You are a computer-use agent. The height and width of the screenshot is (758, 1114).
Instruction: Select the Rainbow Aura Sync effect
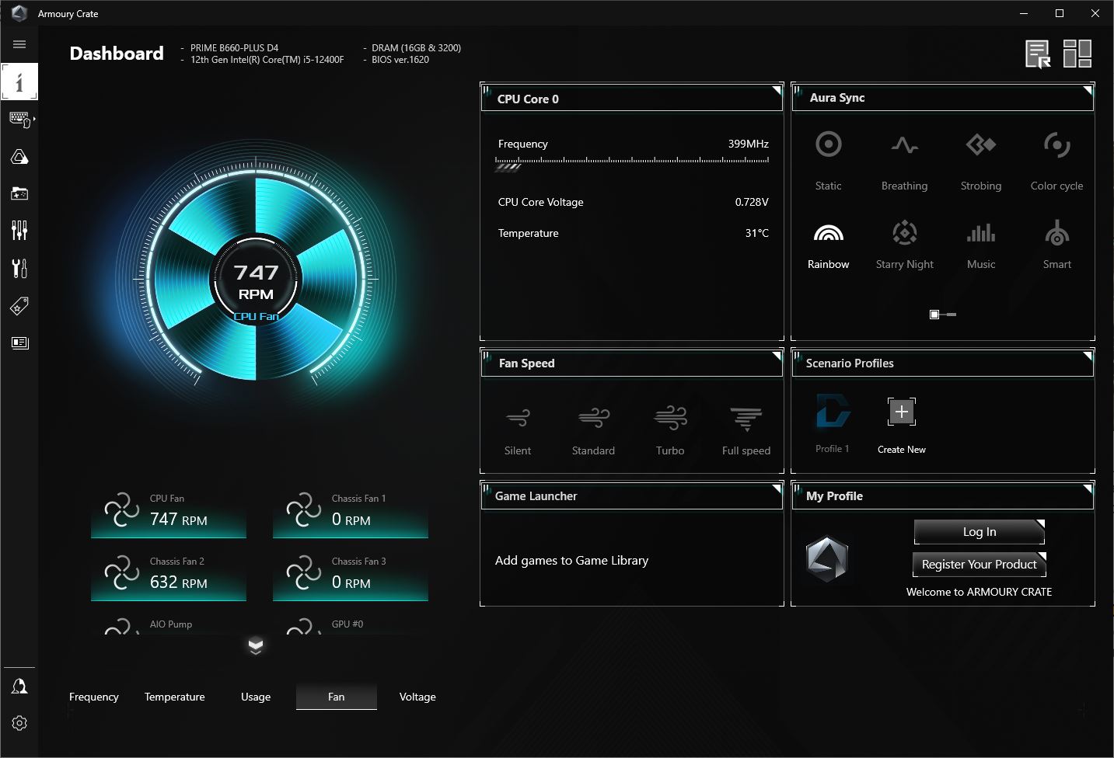828,245
